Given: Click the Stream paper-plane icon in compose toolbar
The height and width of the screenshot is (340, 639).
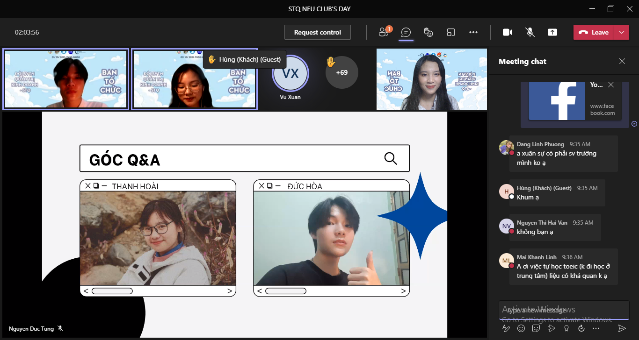Looking at the screenshot, I should (x=551, y=328).
